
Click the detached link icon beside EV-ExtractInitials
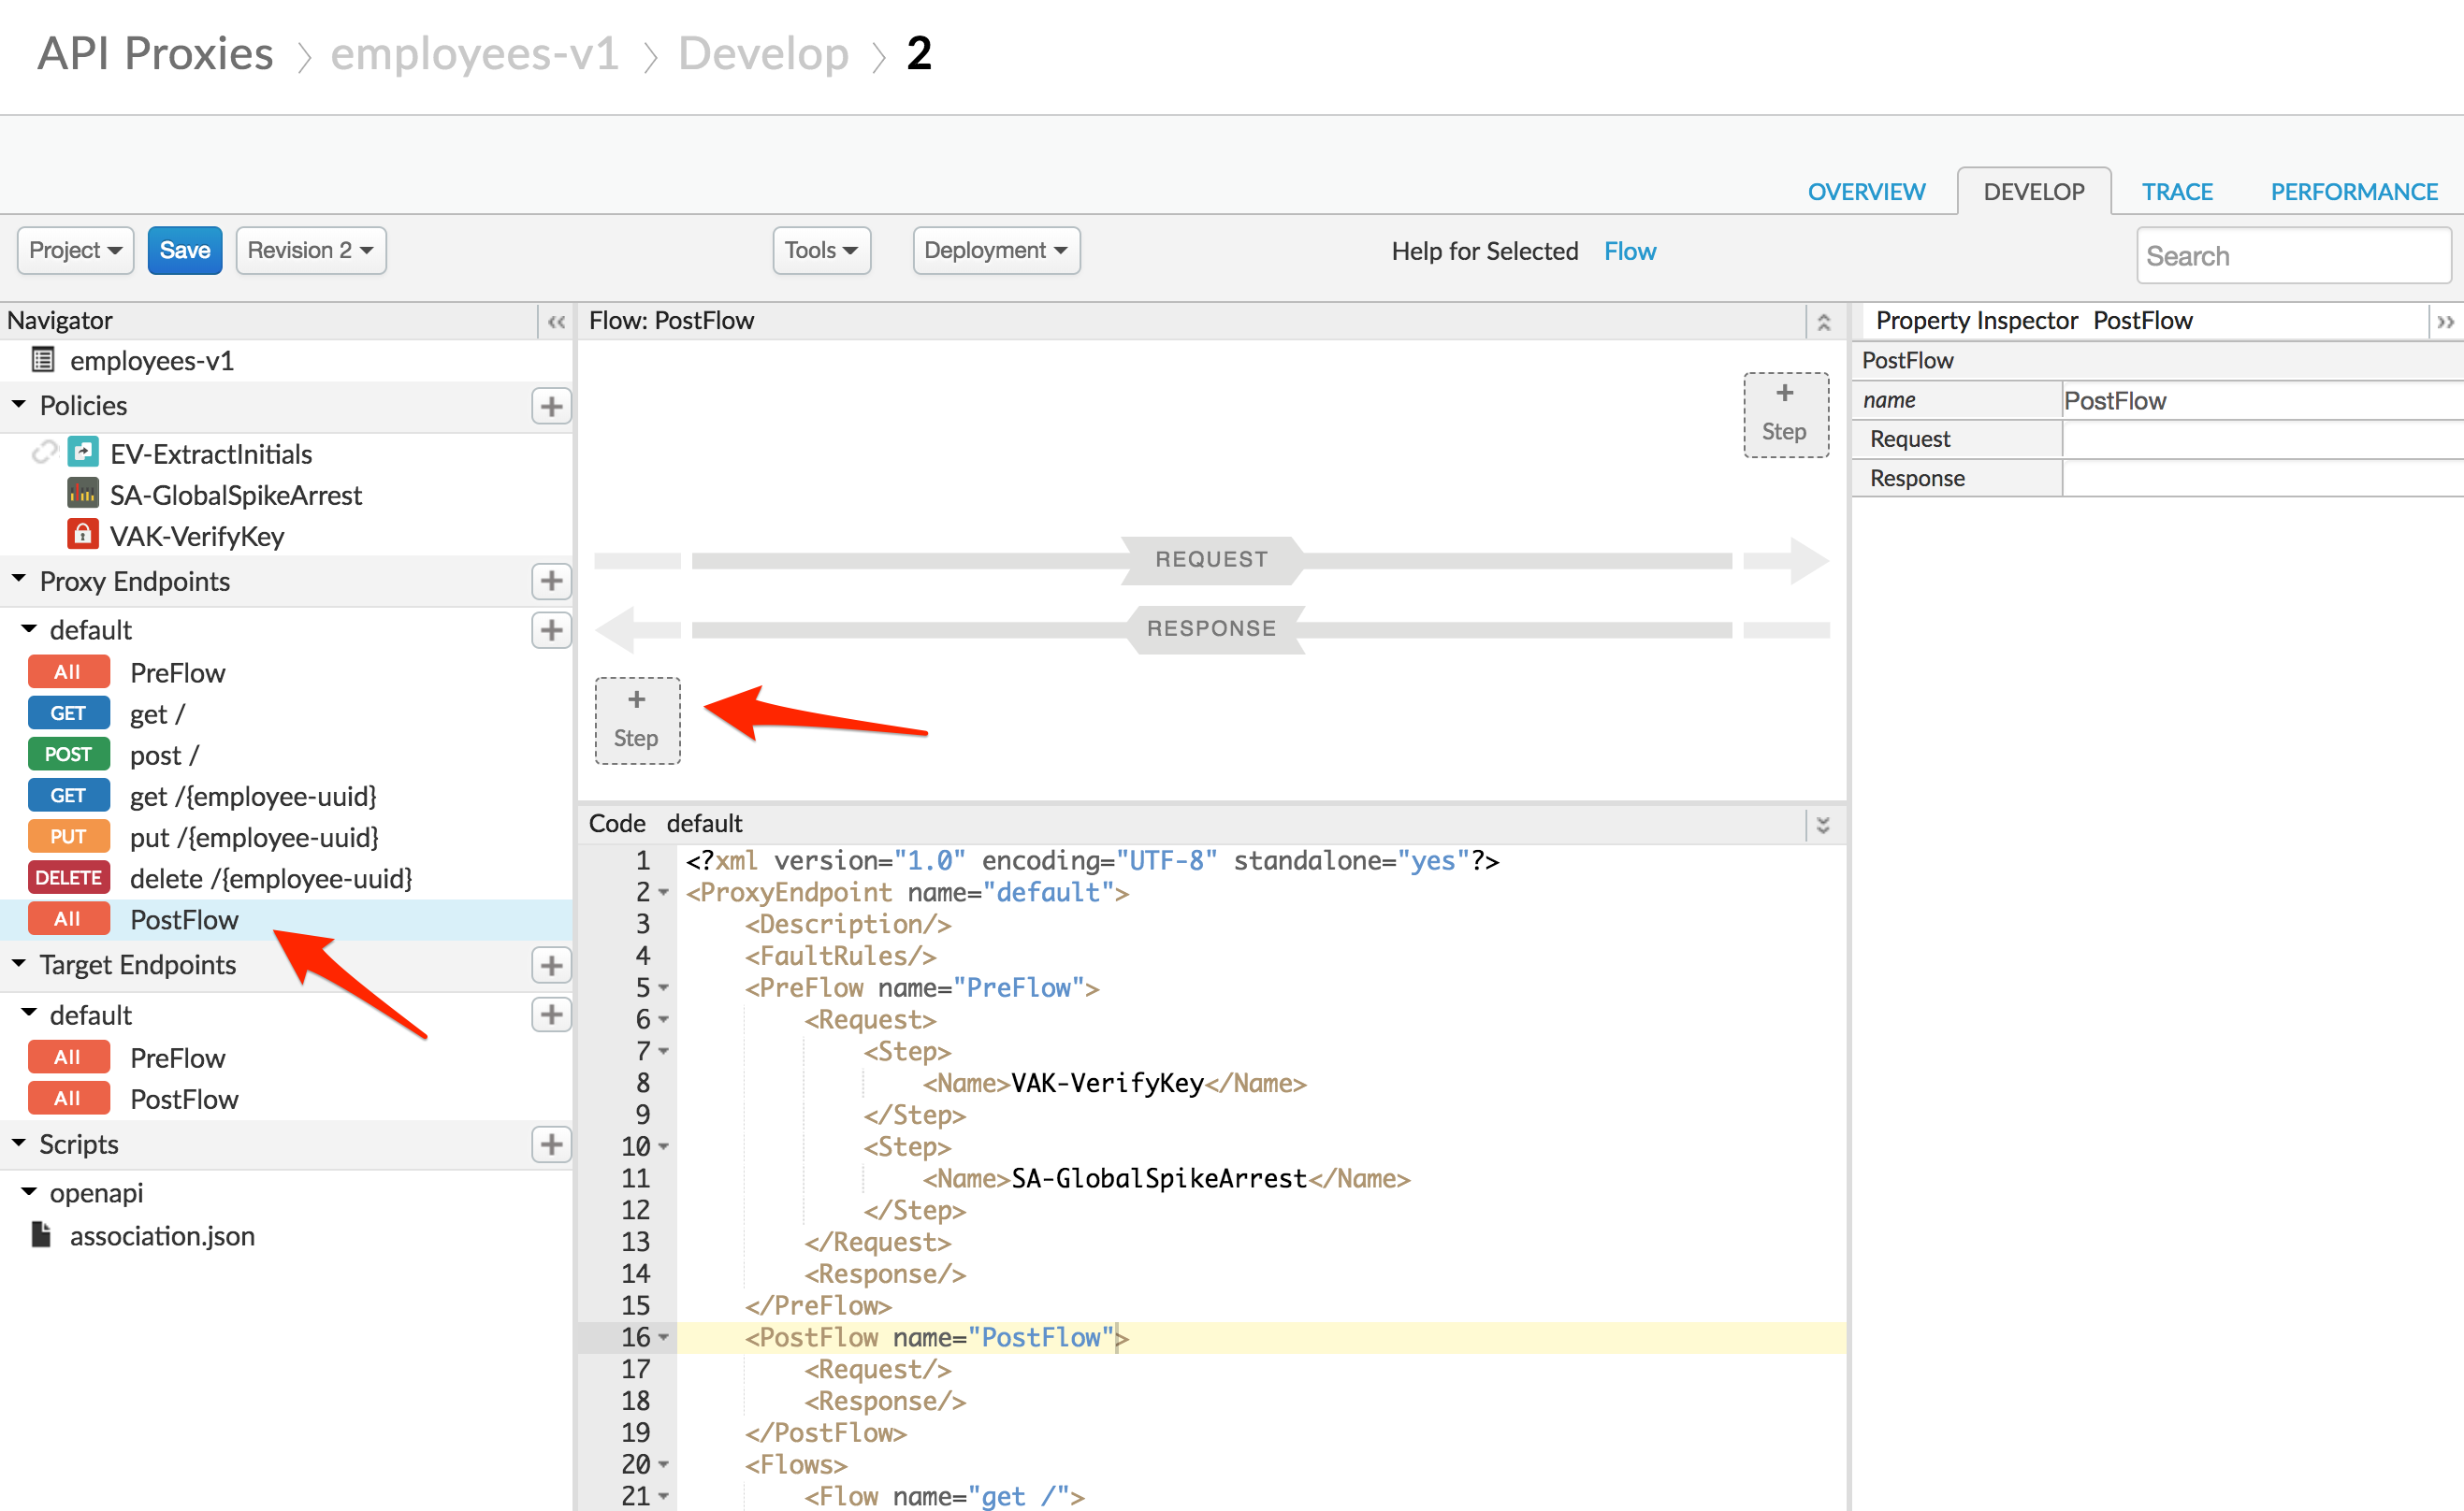(44, 453)
